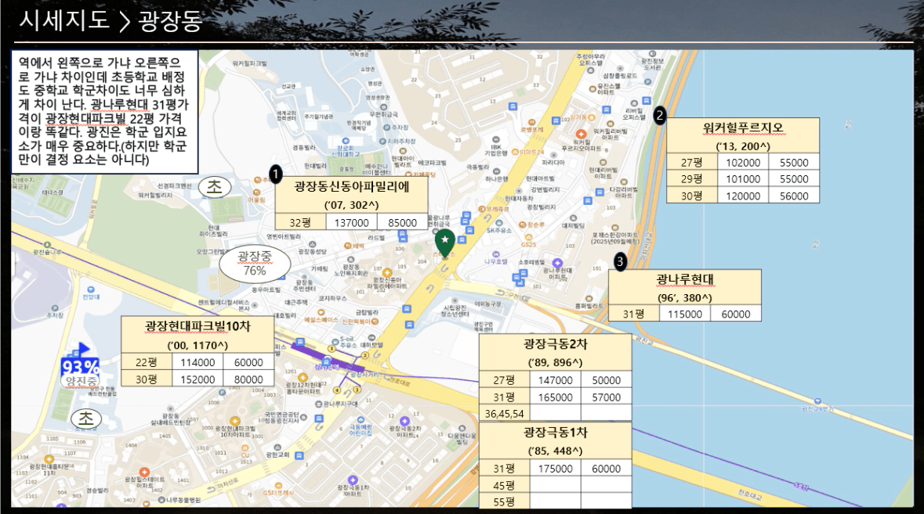Click the 32평 cell
Image resolution: width=924 pixels, height=514 pixels.
point(300,222)
